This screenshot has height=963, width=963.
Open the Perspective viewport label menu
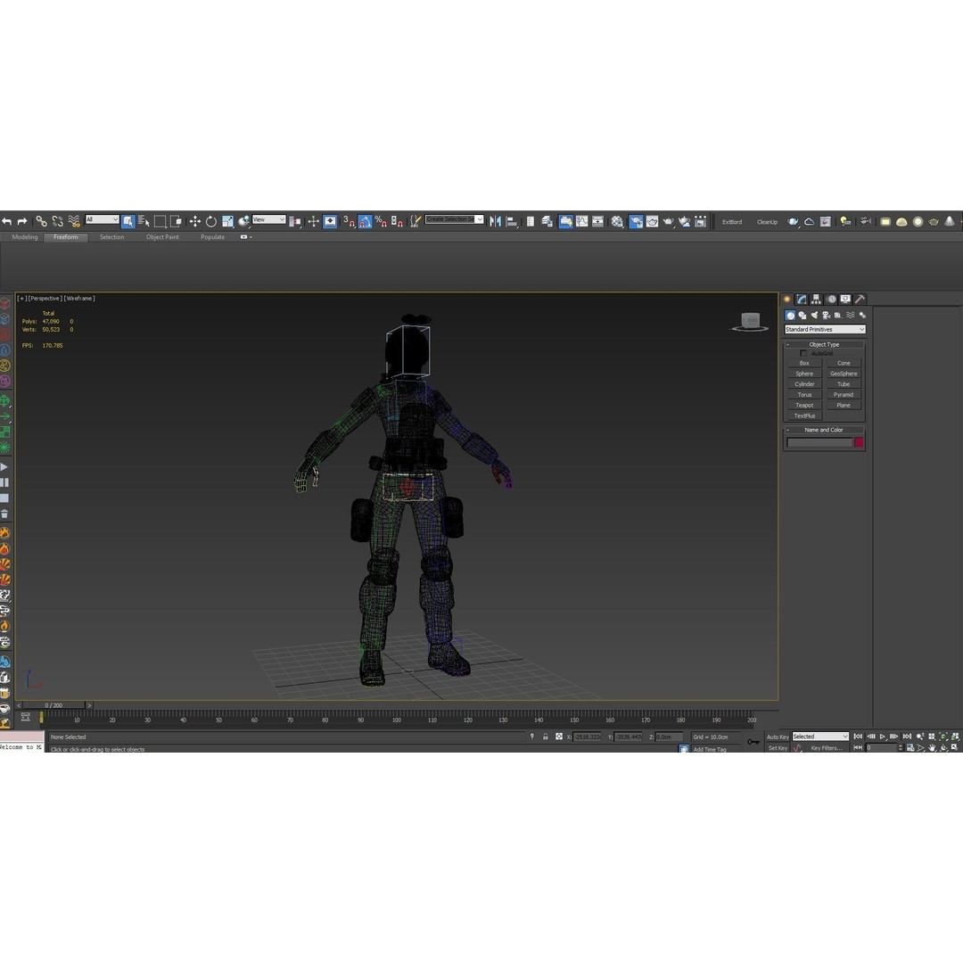pyautogui.click(x=45, y=299)
